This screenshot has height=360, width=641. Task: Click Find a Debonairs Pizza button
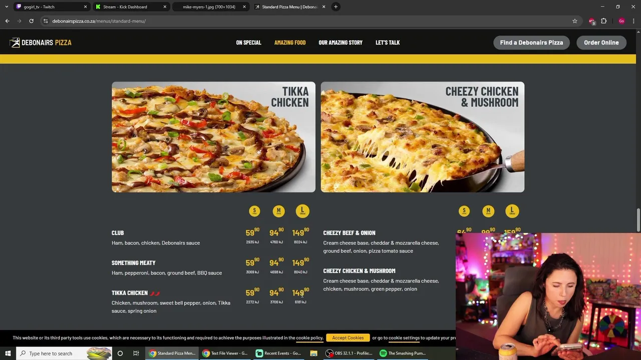coord(531,42)
